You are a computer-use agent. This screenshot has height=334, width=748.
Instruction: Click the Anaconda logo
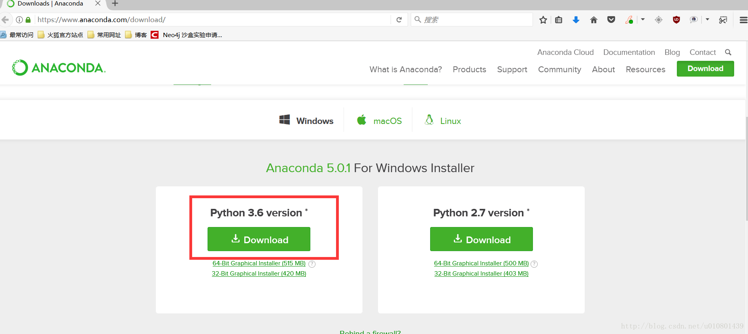59,68
